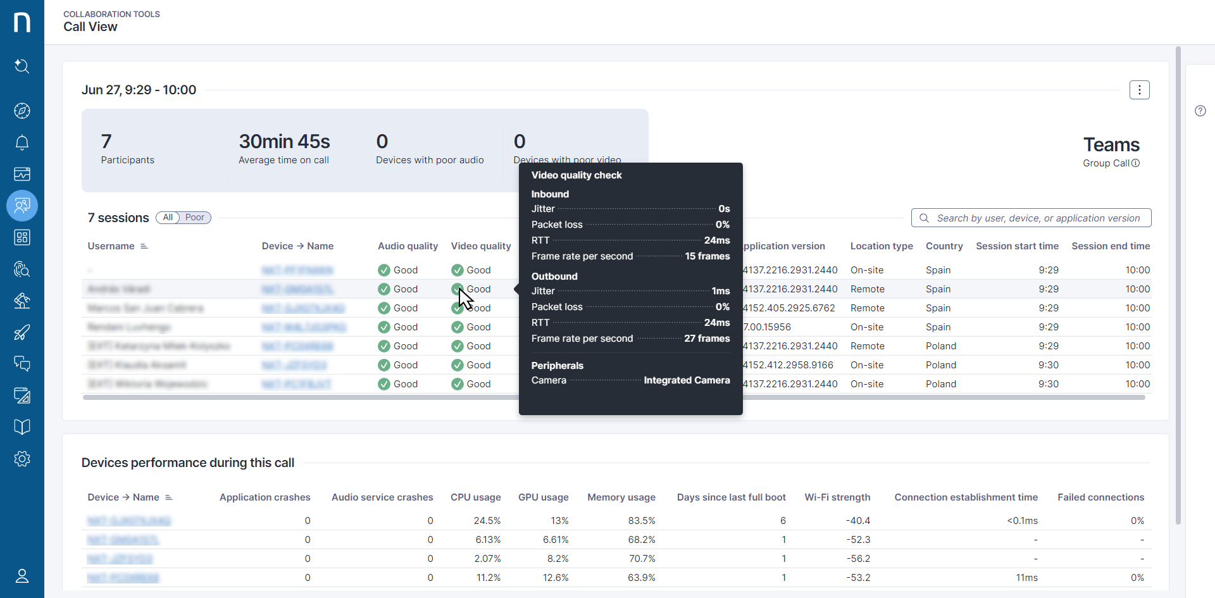Open the three-dot call options menu

tap(1139, 90)
